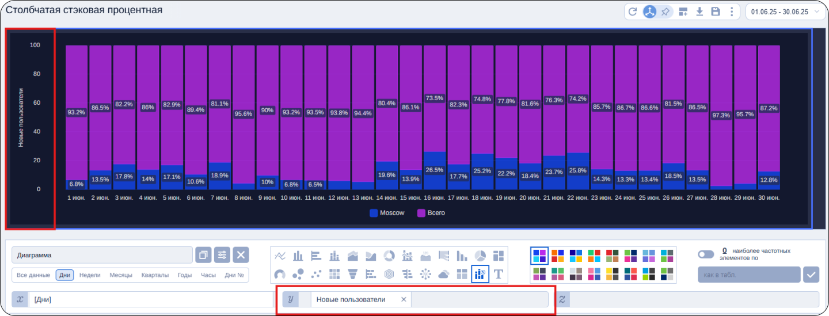Switch grouping to Недели
829x316 pixels.
point(89,275)
